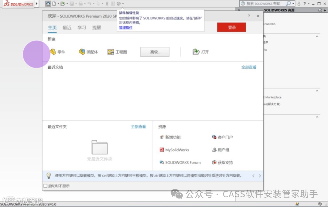Click 全部查看 link for recent folders
This screenshot has width=328, height=207.
click(138, 127)
